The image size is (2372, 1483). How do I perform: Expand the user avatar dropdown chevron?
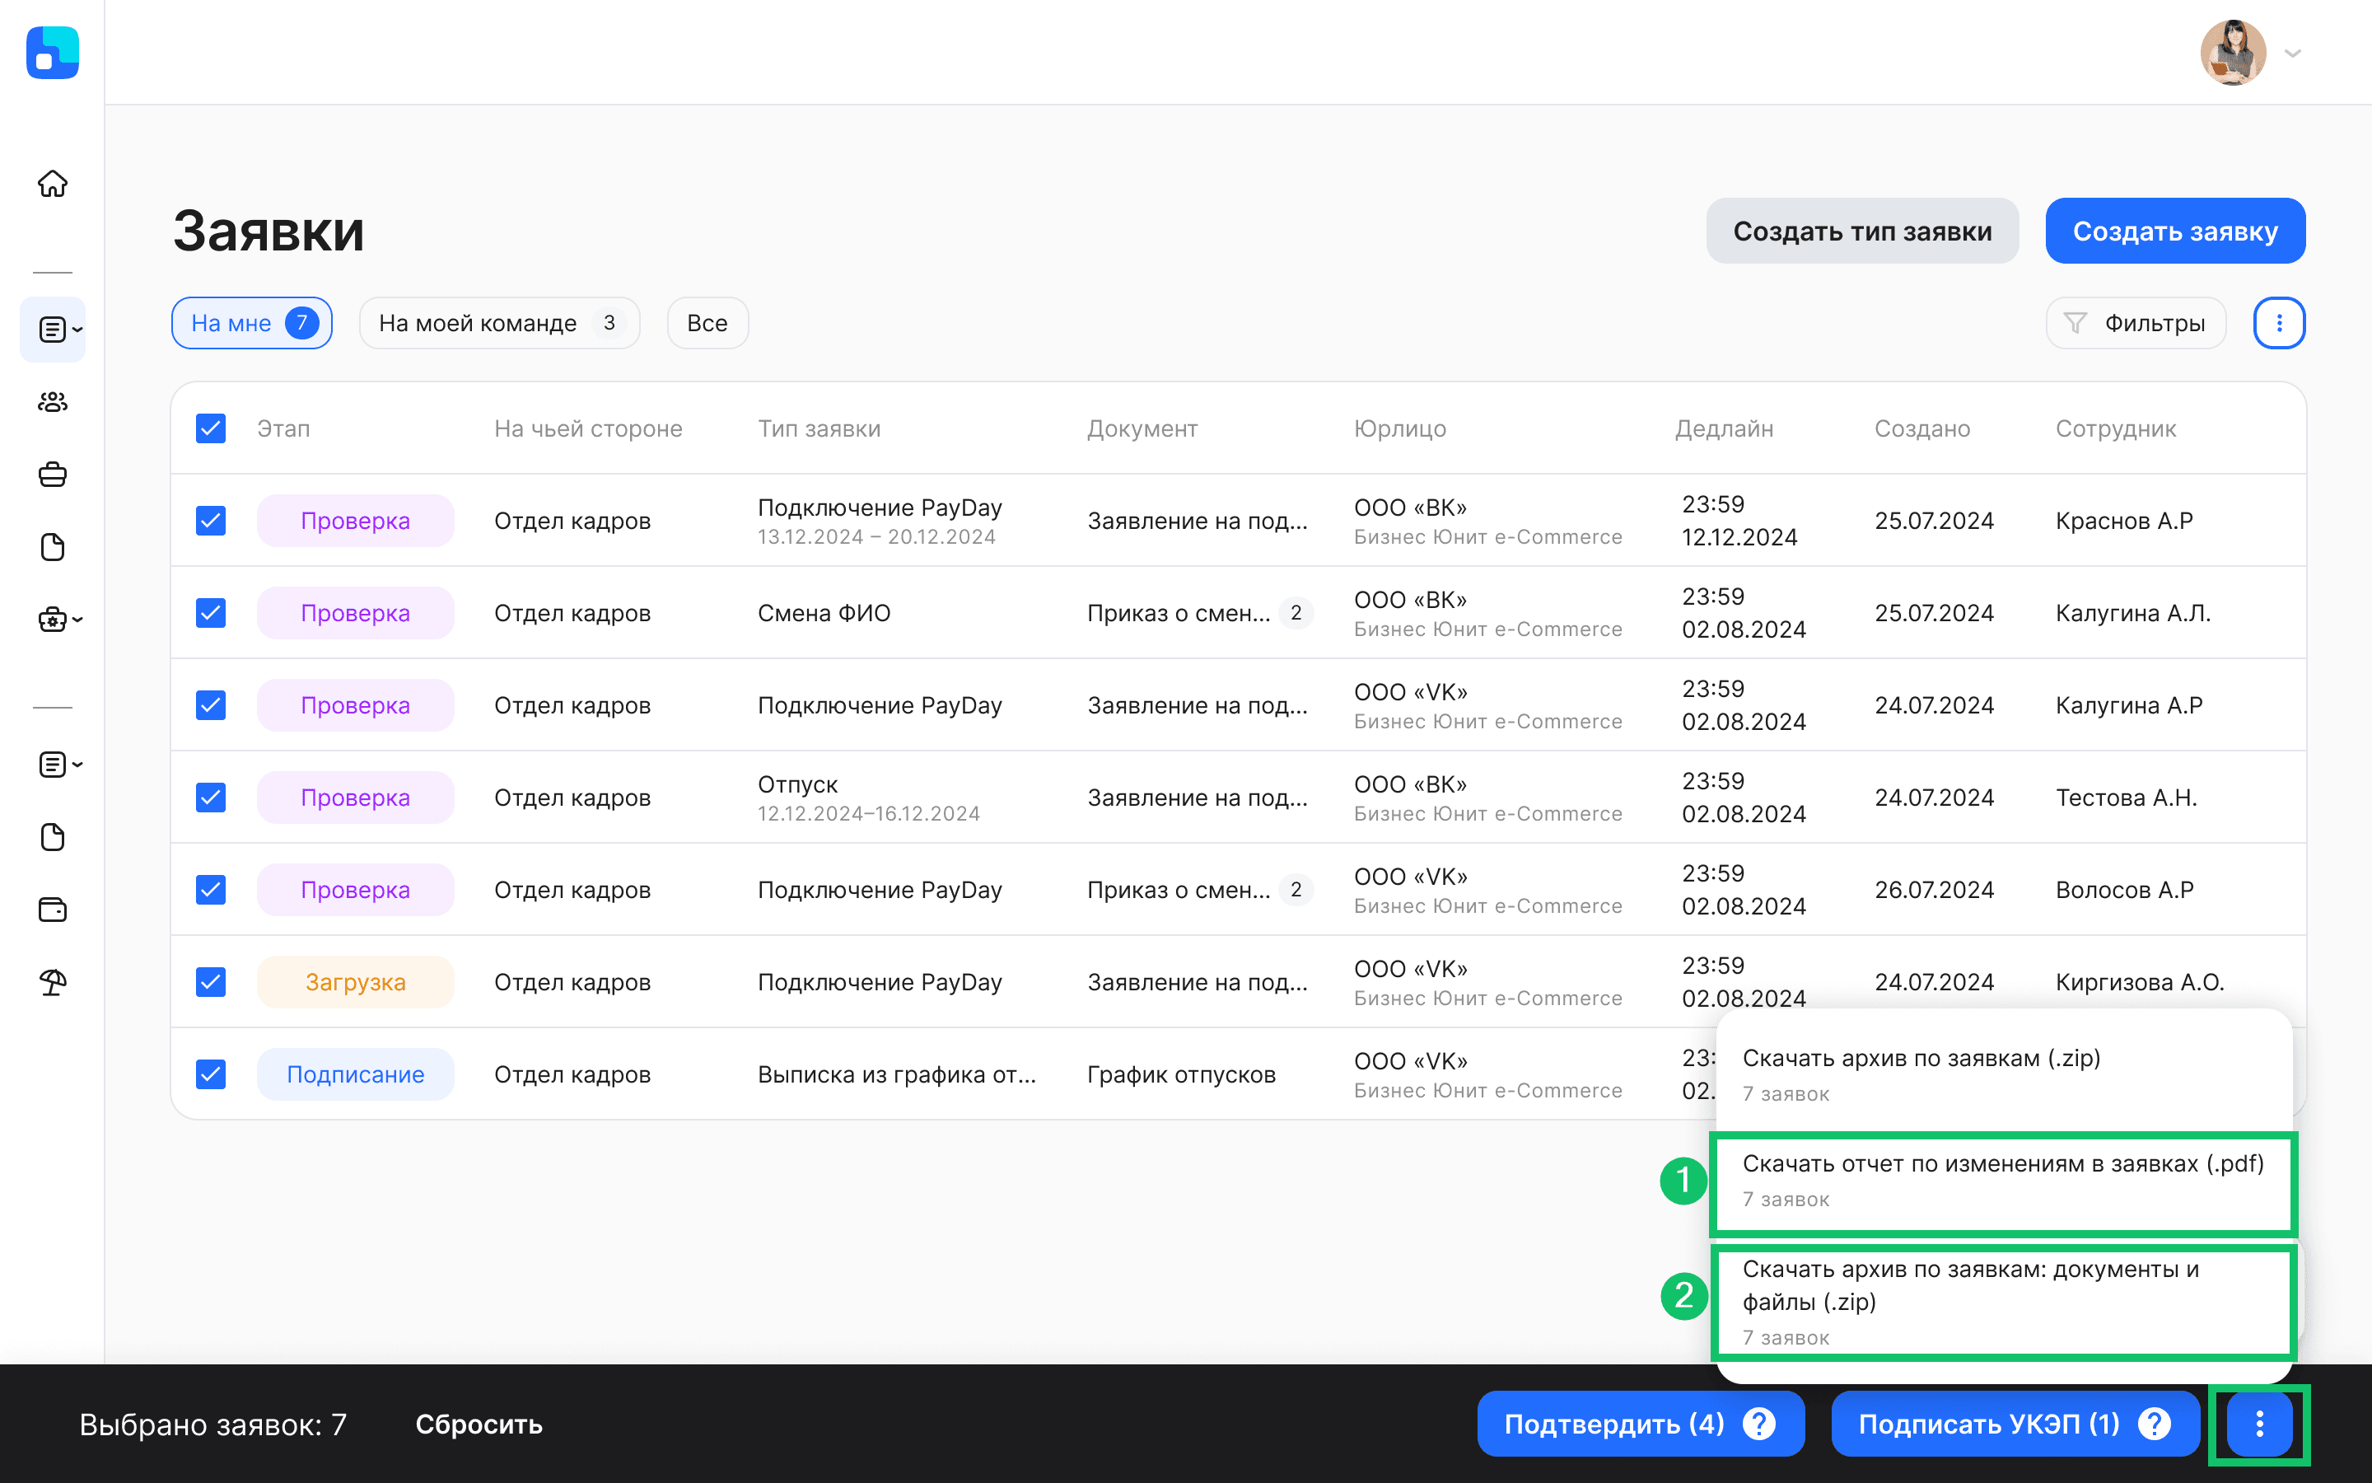click(x=2293, y=53)
